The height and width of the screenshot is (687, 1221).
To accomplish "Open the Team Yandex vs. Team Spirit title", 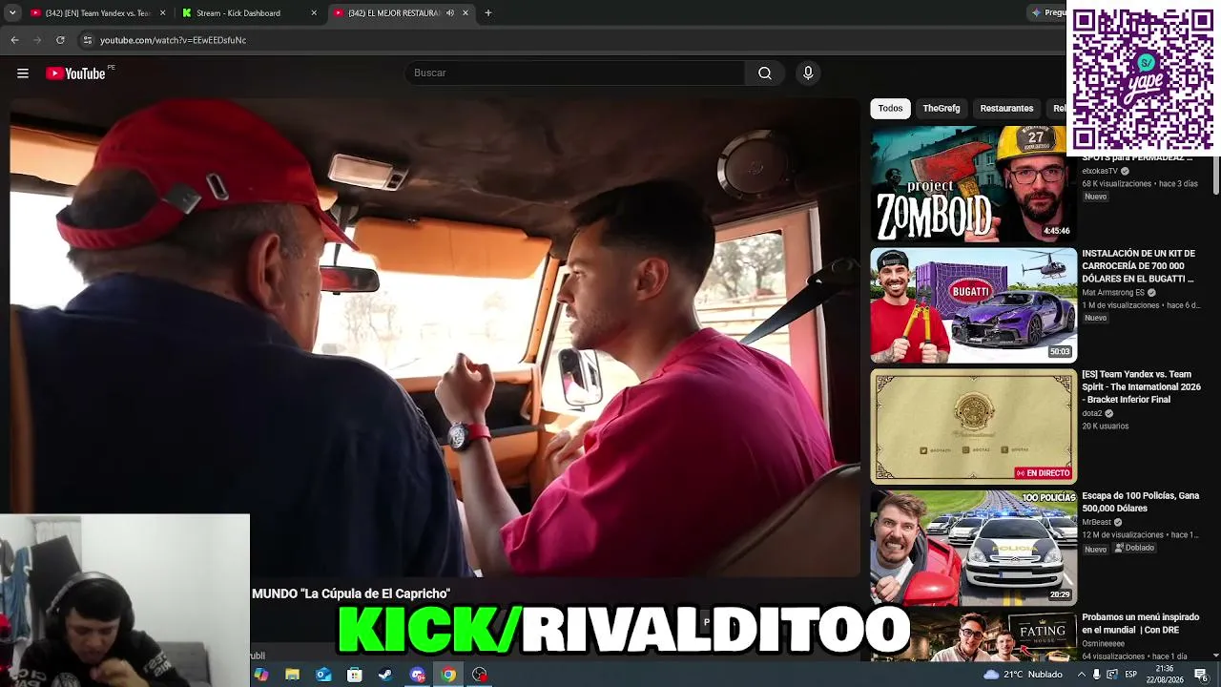I will click(x=1142, y=387).
